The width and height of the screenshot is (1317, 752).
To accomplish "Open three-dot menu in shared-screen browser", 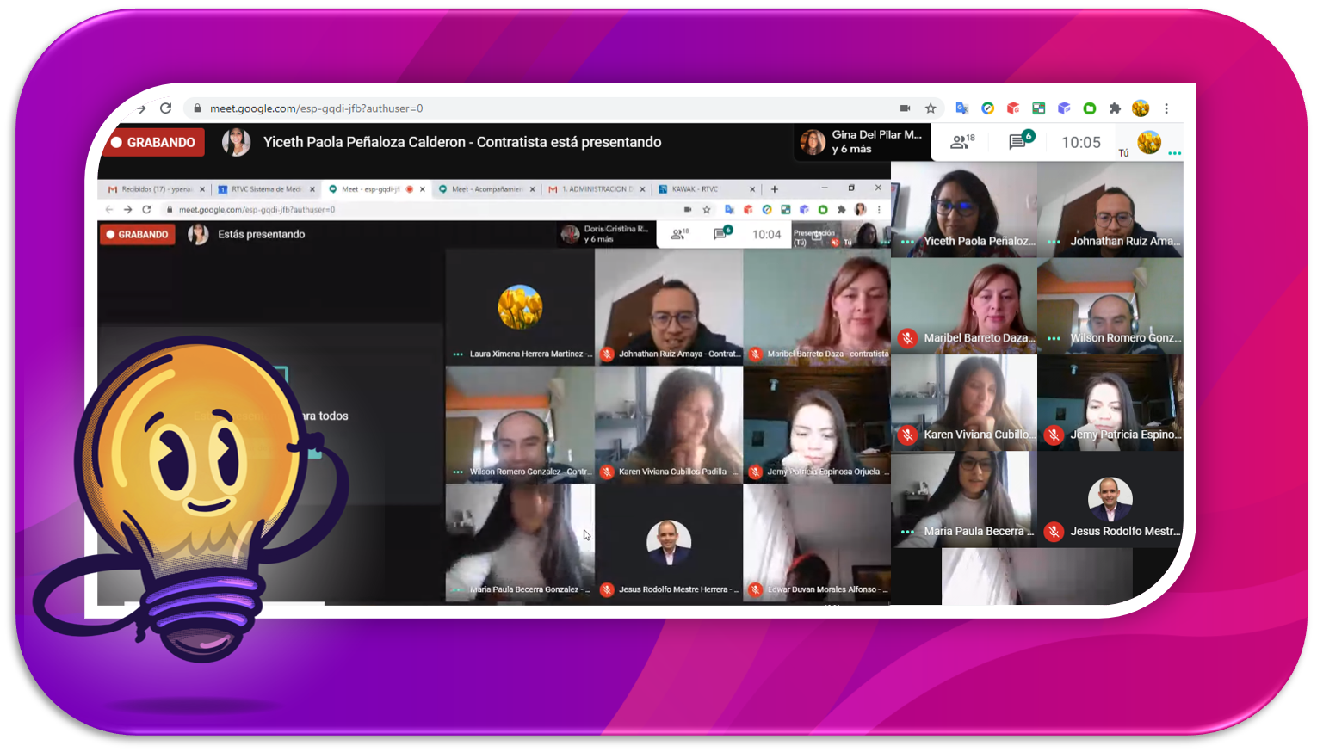I will (879, 209).
